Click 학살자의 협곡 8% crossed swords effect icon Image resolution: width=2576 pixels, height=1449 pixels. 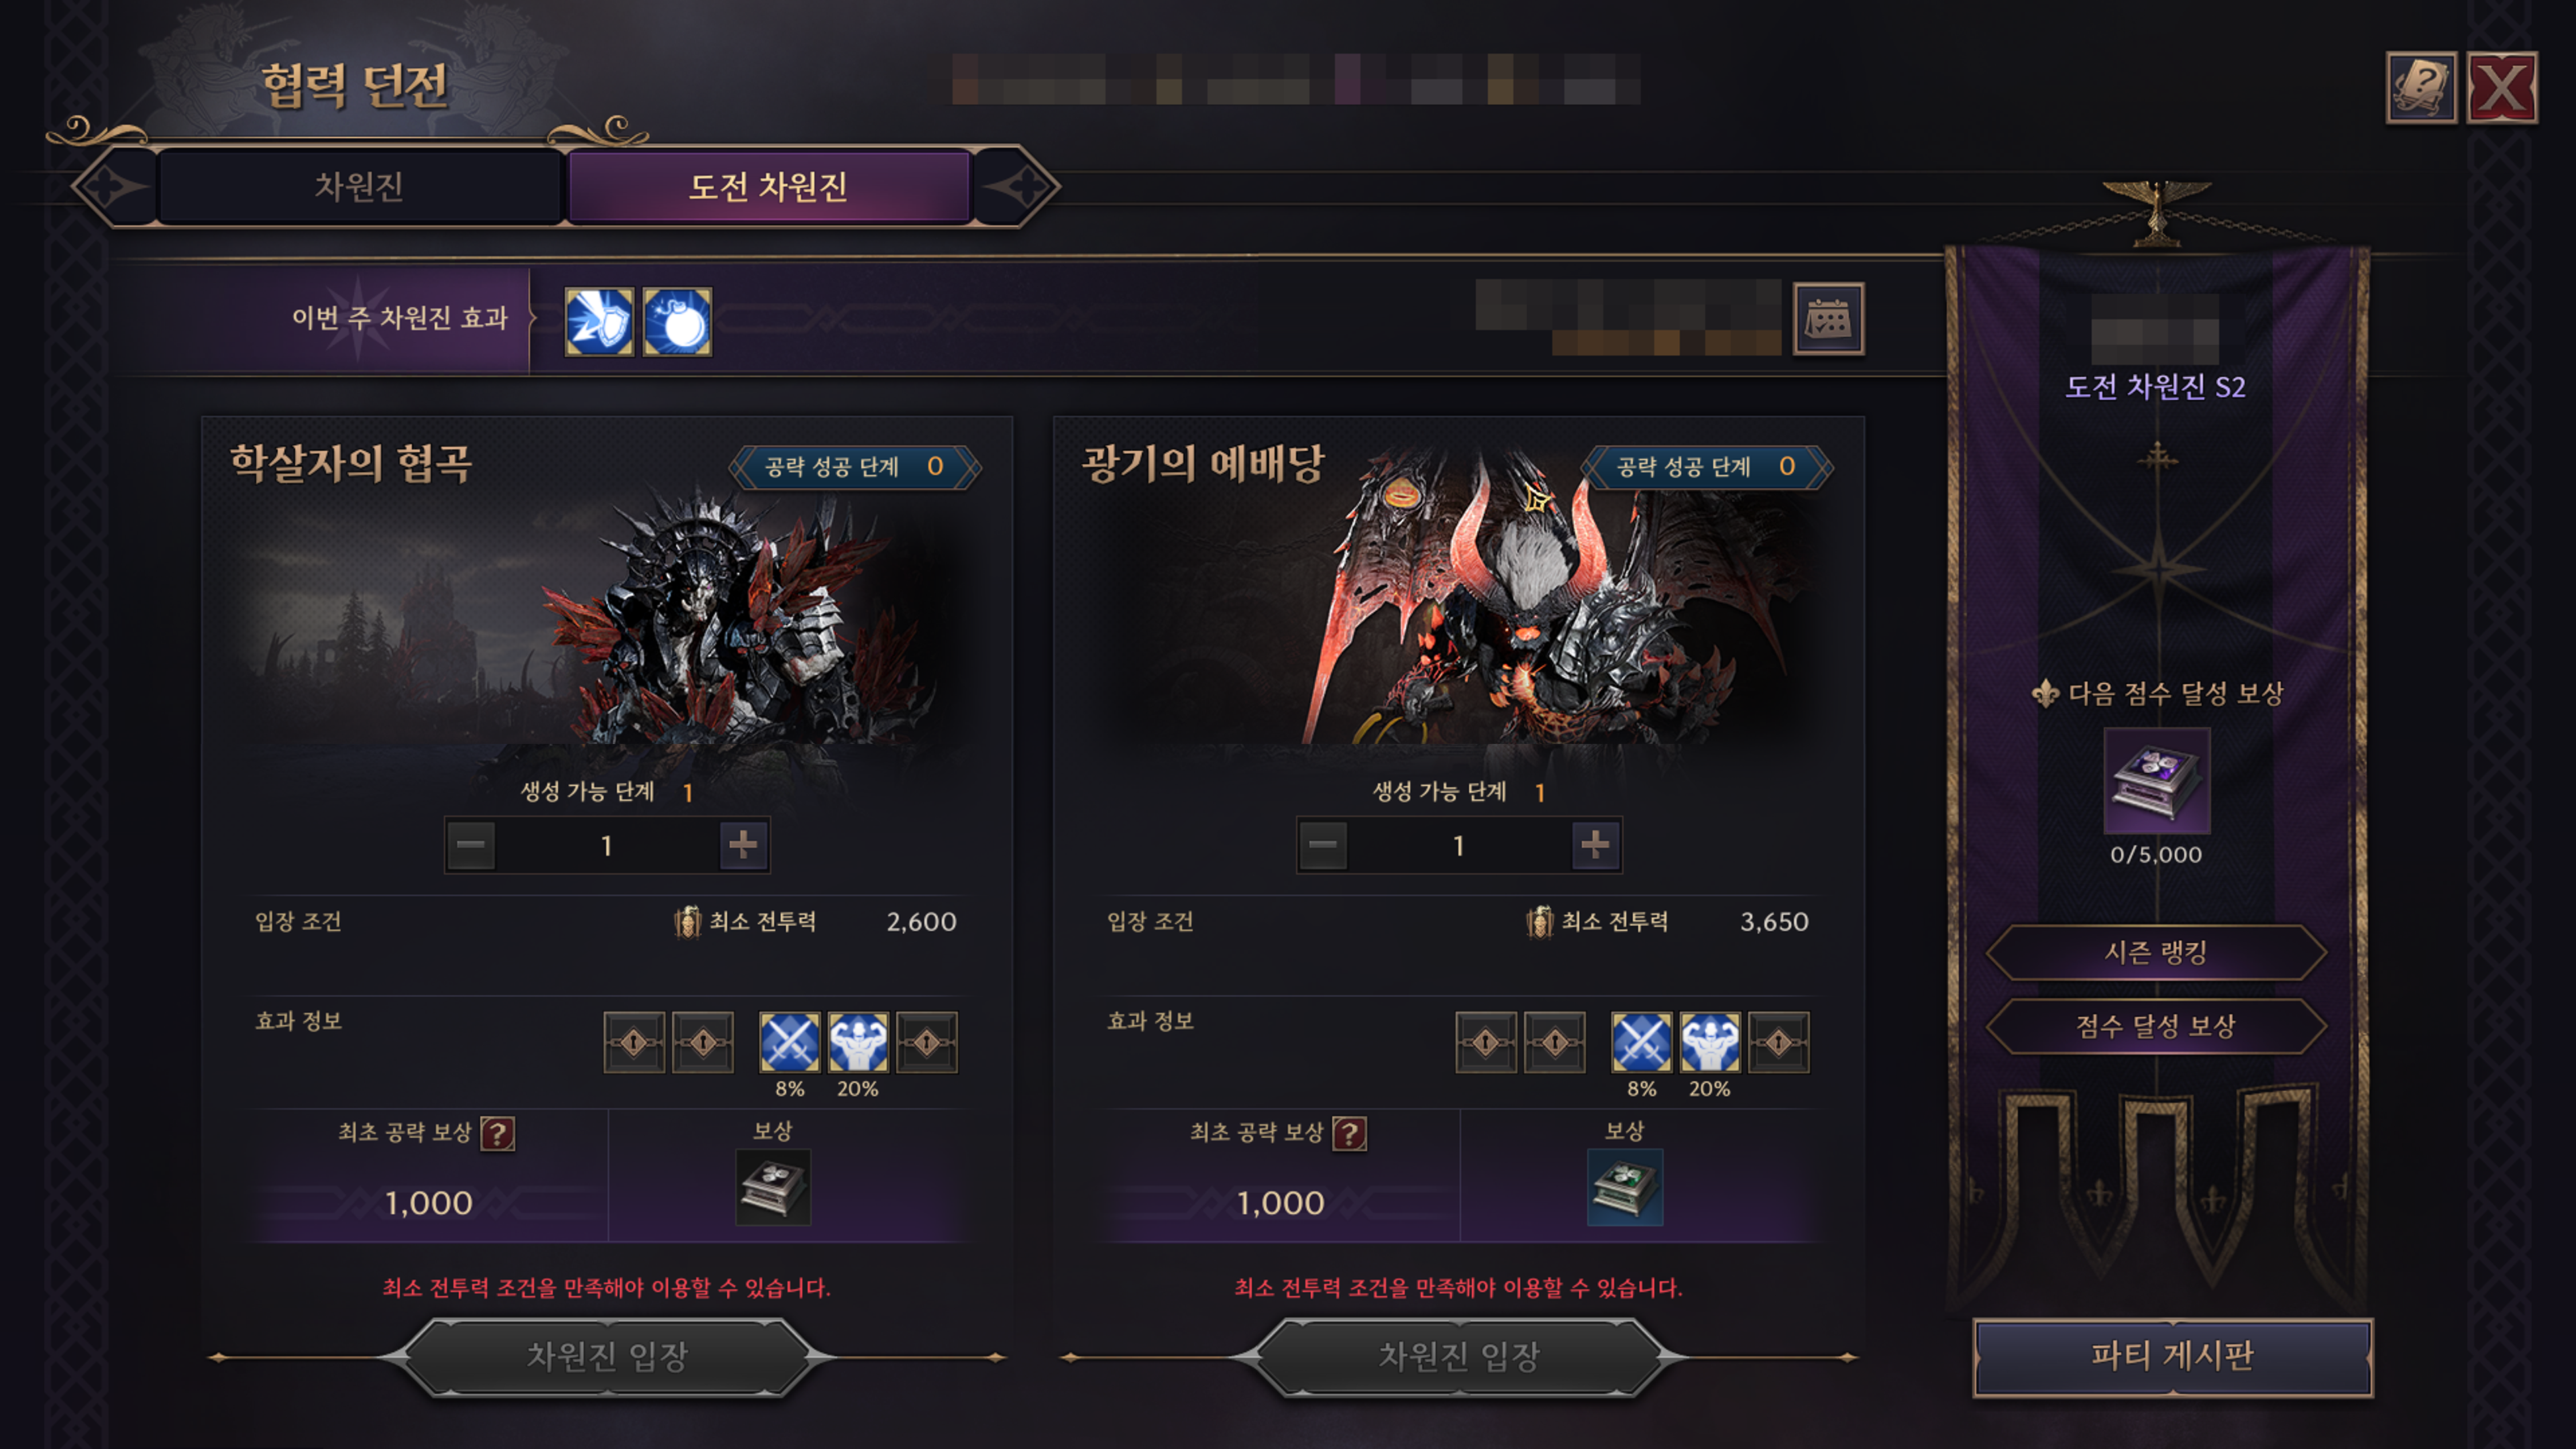tap(790, 1042)
